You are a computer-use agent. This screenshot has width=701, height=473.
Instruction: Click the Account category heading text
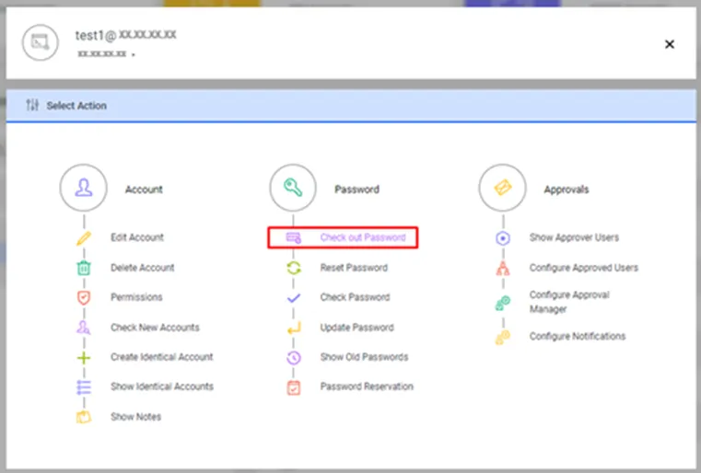pos(144,190)
